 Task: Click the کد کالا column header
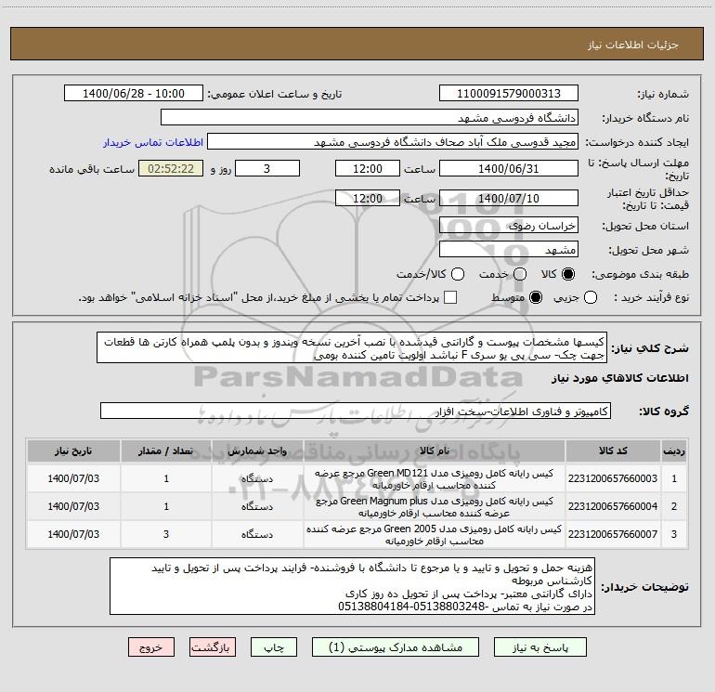(x=613, y=451)
